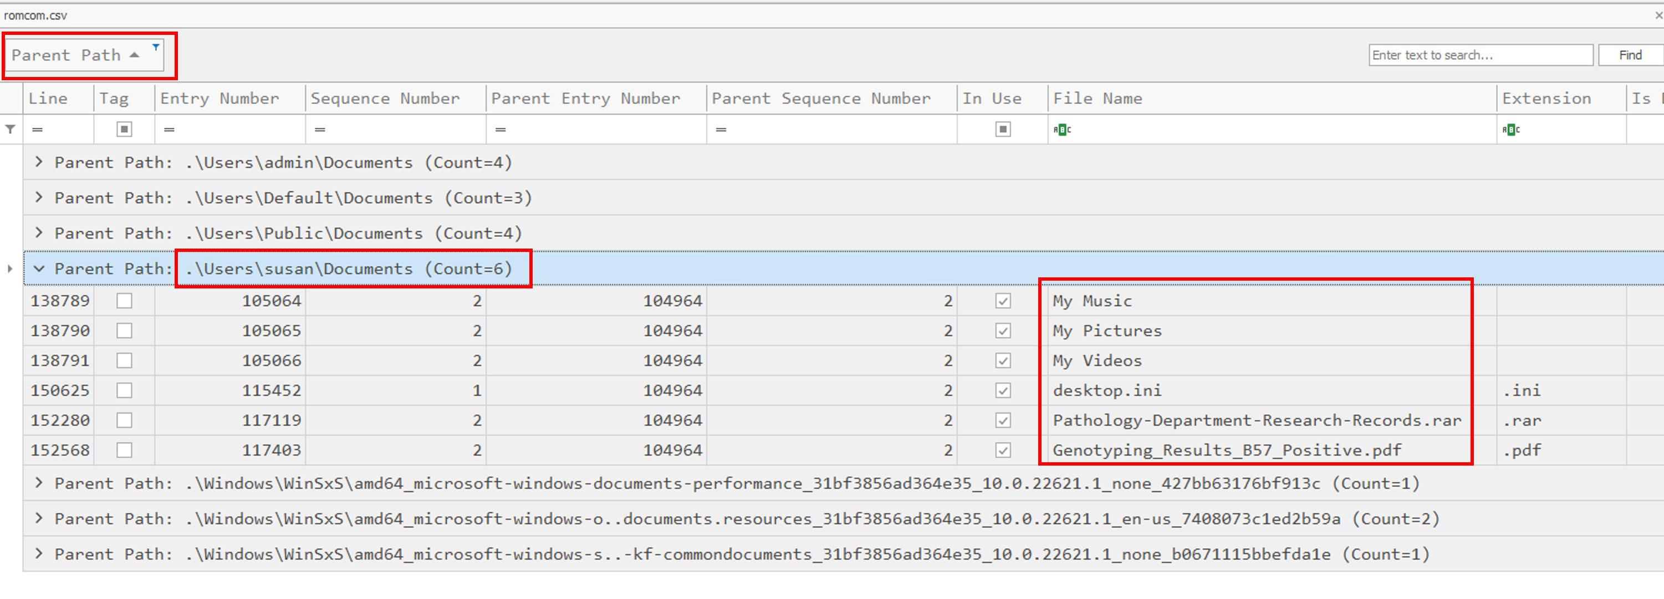Image resolution: width=1664 pixels, height=599 pixels.
Task: Click the Parent Entry Number column header
Action: (585, 98)
